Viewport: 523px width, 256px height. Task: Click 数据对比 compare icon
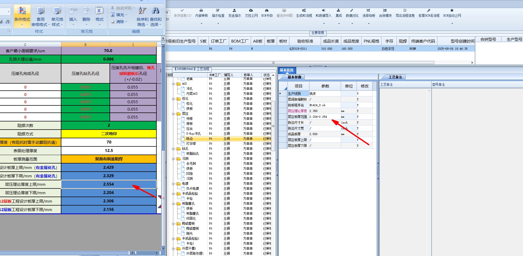[352, 11]
